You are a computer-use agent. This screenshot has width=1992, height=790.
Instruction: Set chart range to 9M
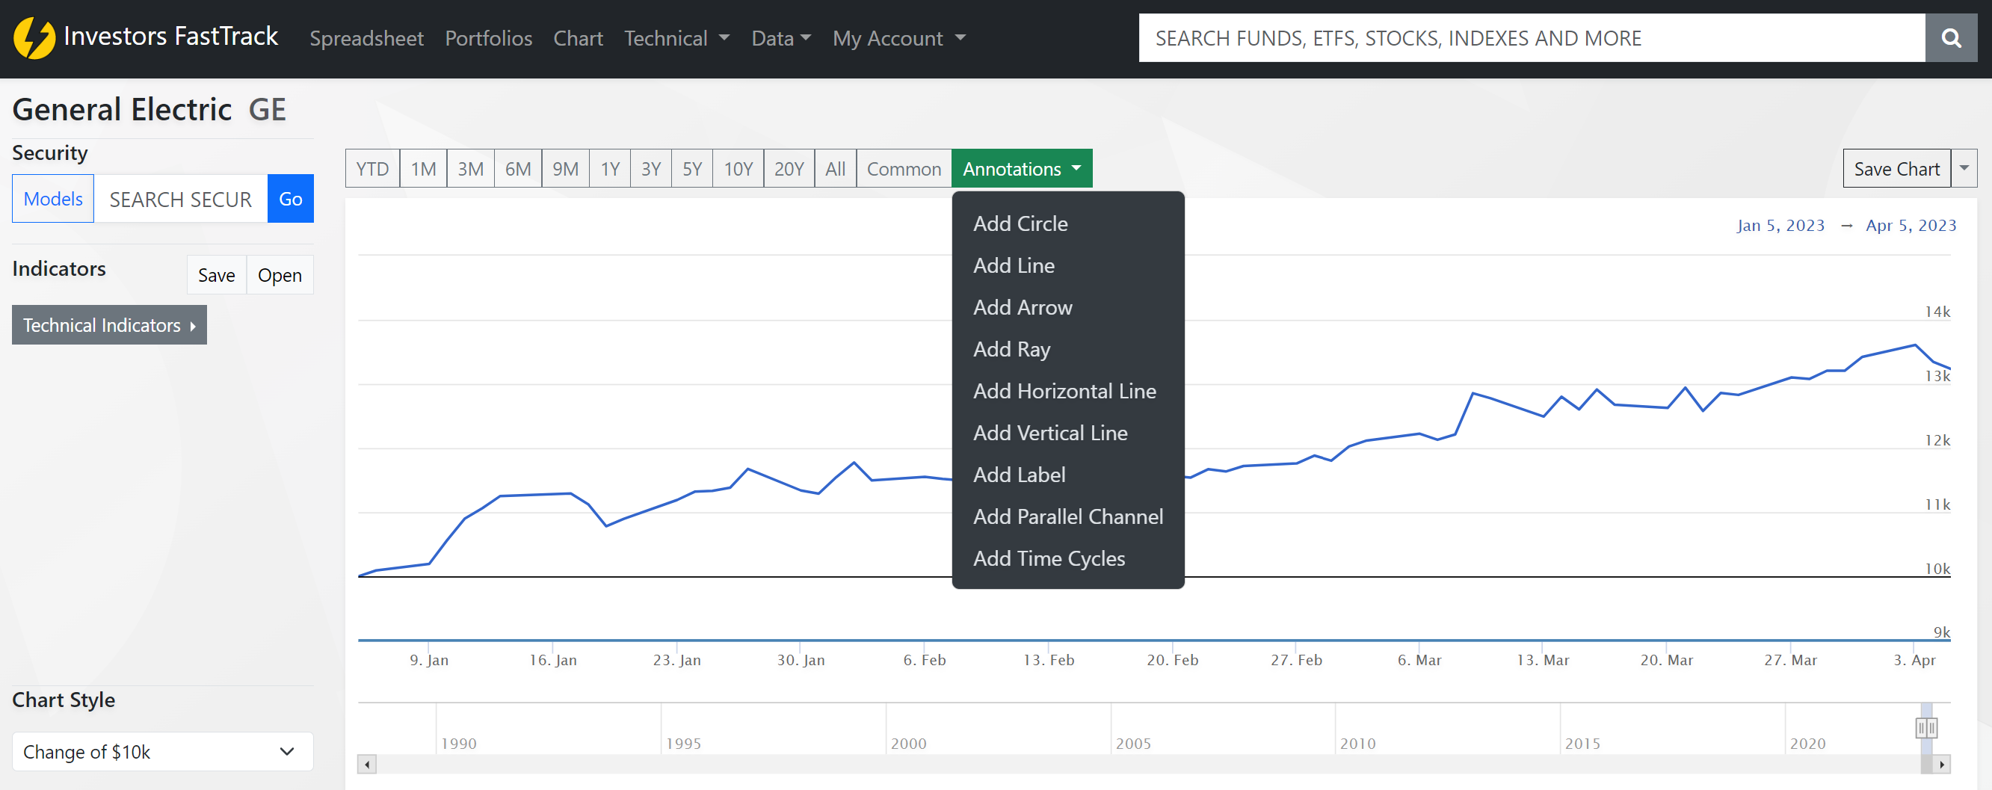pyautogui.click(x=565, y=168)
